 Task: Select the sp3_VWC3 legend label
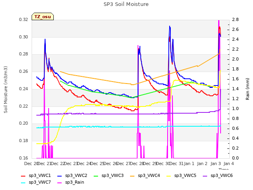click(x=112, y=176)
